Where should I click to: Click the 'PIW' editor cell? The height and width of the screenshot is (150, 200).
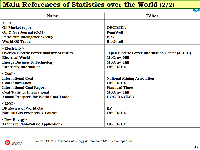[x=111, y=37]
